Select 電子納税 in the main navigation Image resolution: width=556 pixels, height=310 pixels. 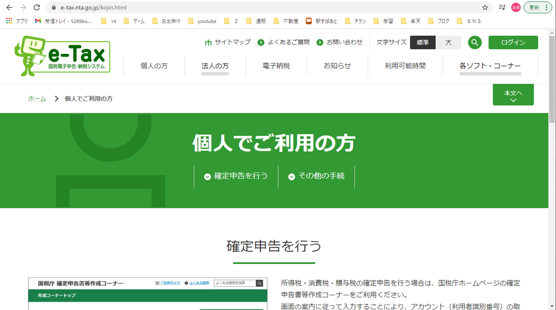pos(276,66)
